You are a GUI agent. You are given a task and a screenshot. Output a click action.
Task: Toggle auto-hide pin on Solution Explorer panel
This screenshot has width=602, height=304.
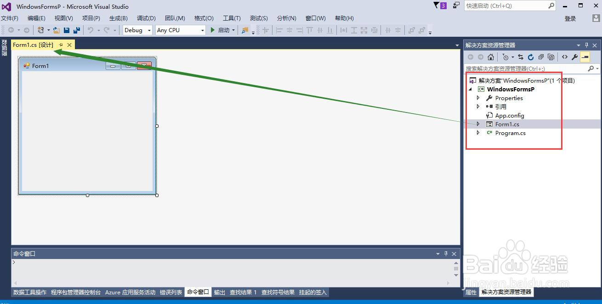587,45
